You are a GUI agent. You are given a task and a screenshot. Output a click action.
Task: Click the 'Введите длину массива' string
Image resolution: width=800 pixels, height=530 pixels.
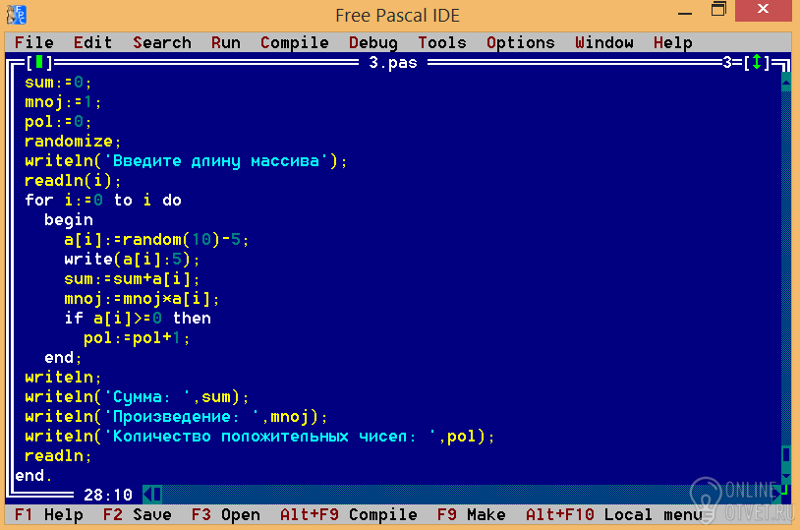click(216, 161)
